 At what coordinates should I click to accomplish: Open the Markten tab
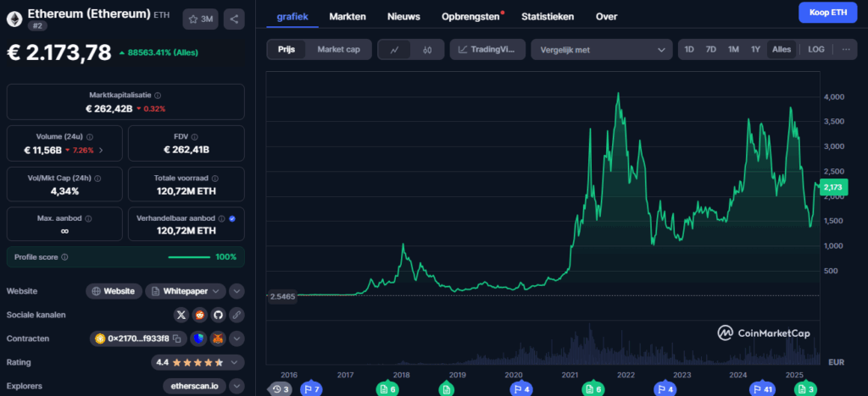tap(348, 17)
